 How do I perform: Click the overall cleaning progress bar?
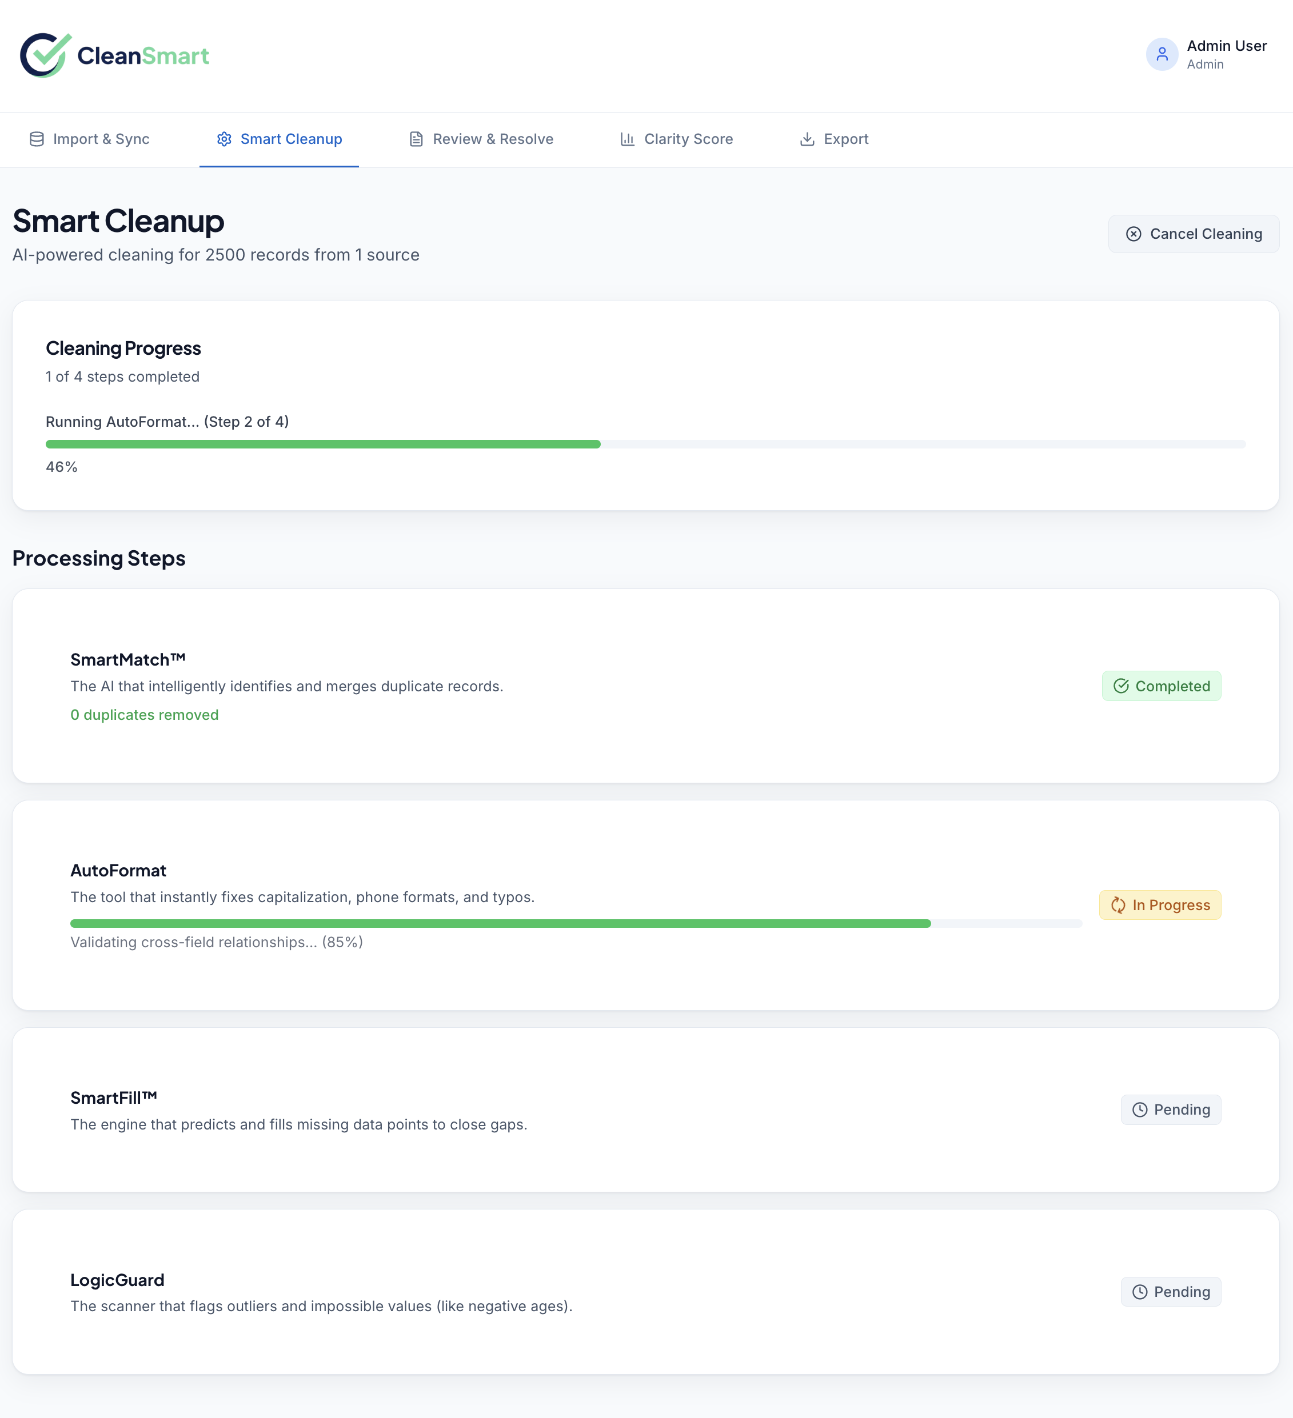pos(645,444)
